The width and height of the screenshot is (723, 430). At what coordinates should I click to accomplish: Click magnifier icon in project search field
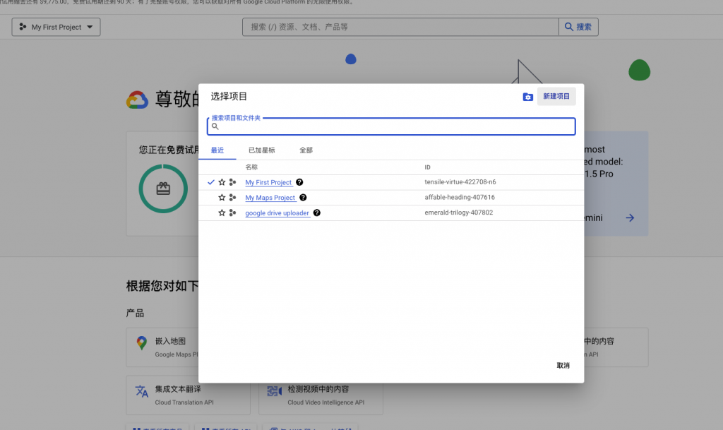[x=215, y=126]
